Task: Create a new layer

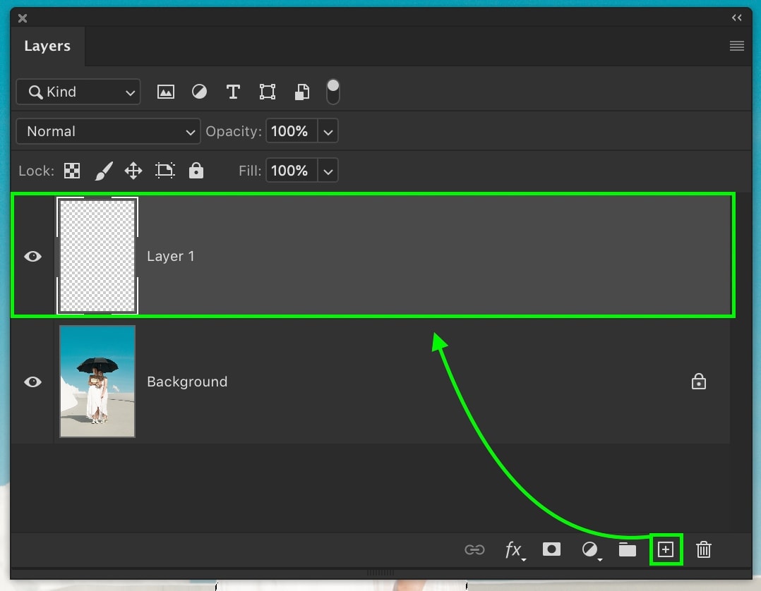Action: click(x=666, y=550)
